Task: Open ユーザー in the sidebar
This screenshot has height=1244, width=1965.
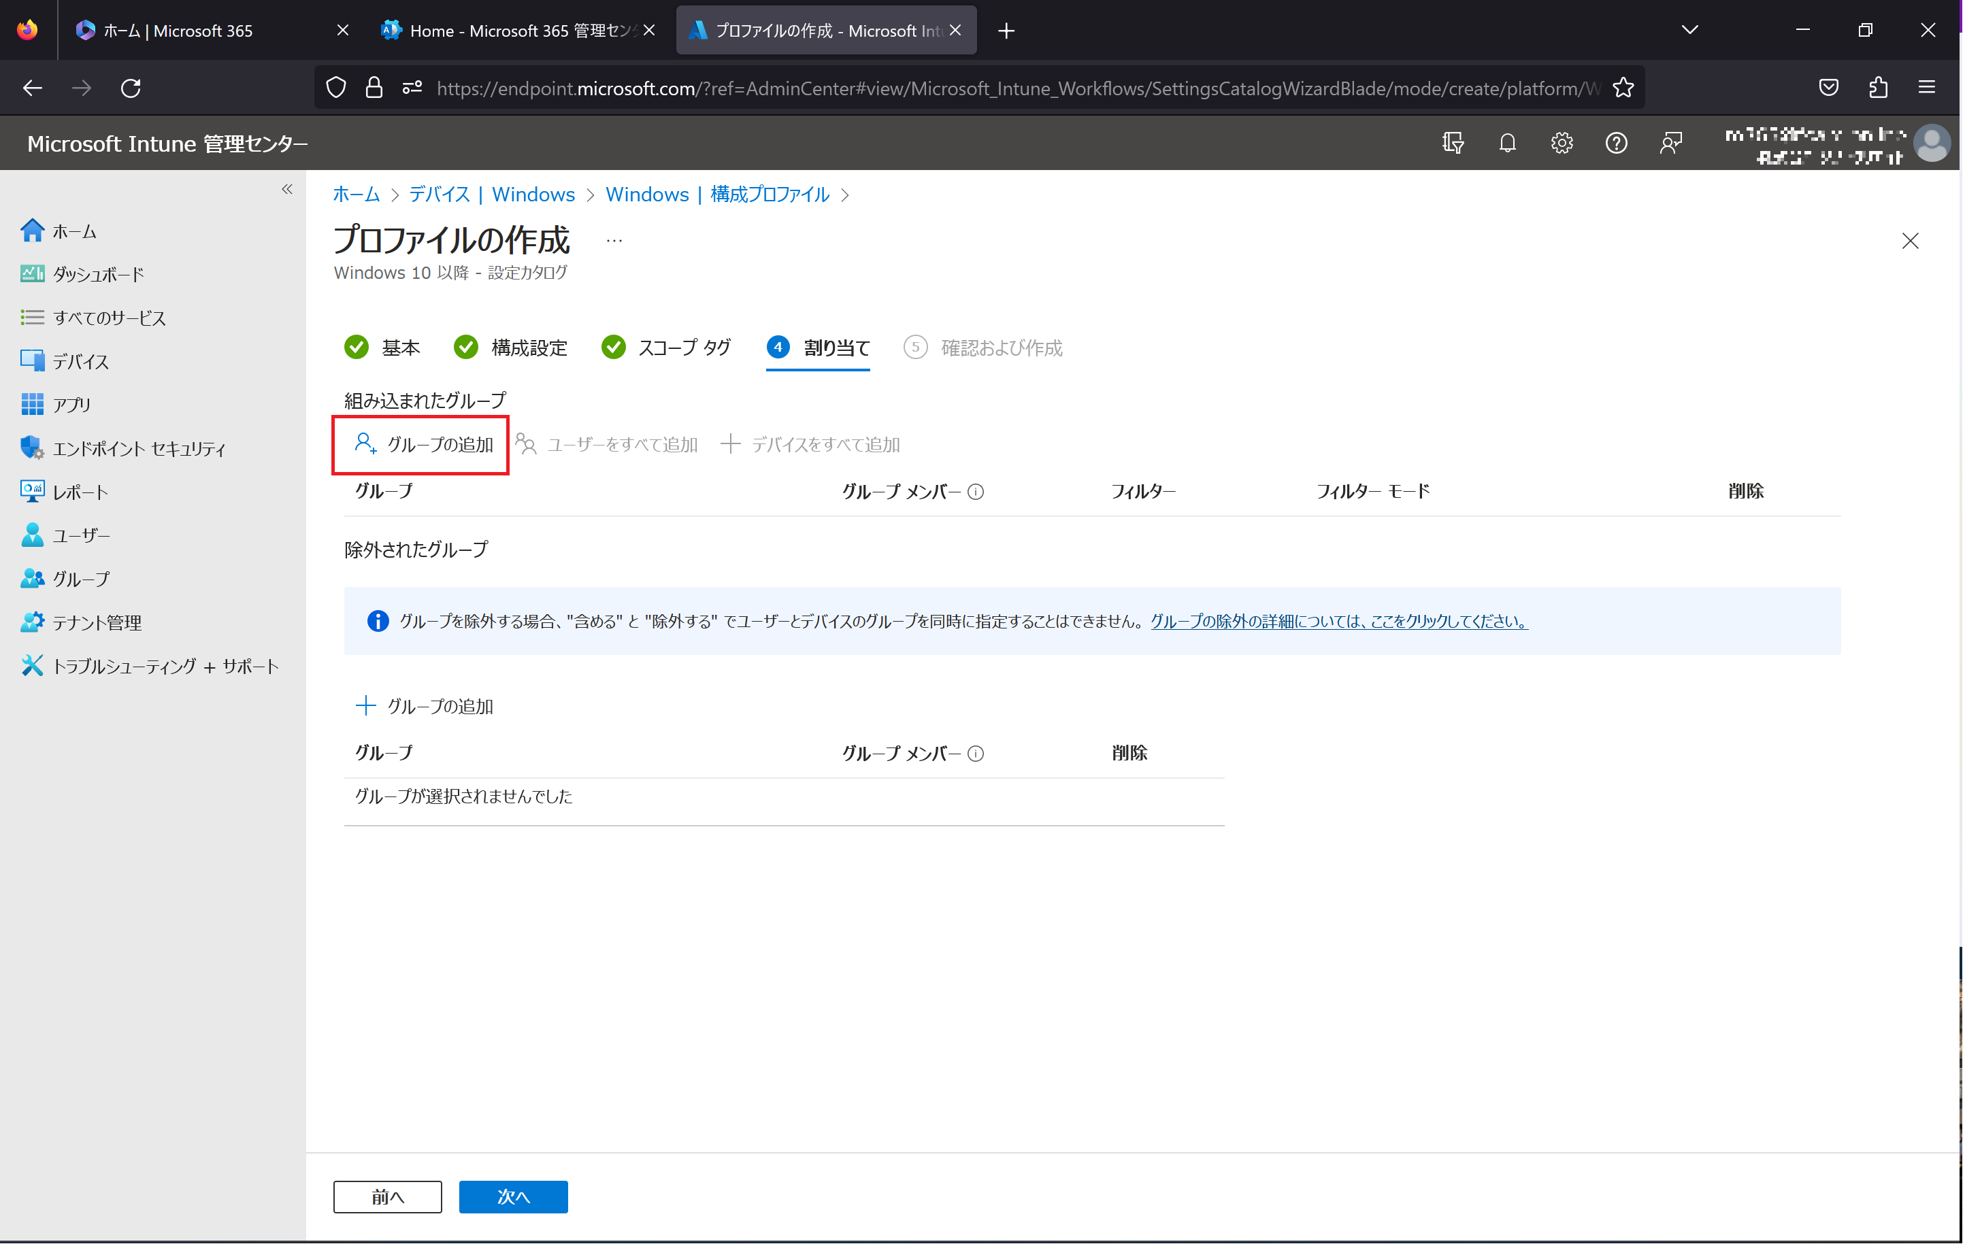Action: 65,536
